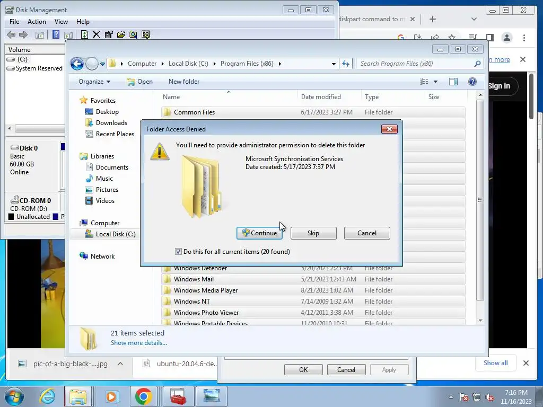The width and height of the screenshot is (543, 407).
Task: Click Show all in Chrome downloads bar
Action: (x=496, y=363)
